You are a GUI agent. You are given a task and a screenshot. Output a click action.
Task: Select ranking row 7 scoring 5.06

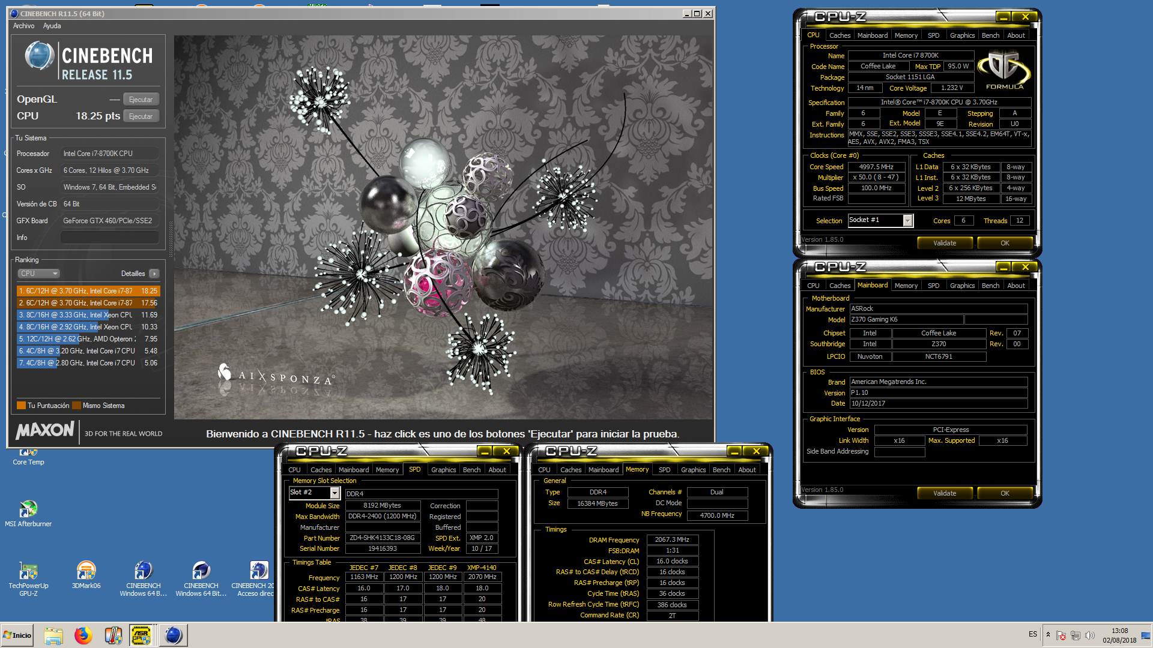(x=88, y=363)
